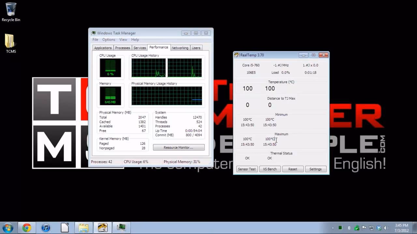Click the CPU Usage gauge showing 6 %
Viewport: 417px width, 234px height.
(x=110, y=68)
